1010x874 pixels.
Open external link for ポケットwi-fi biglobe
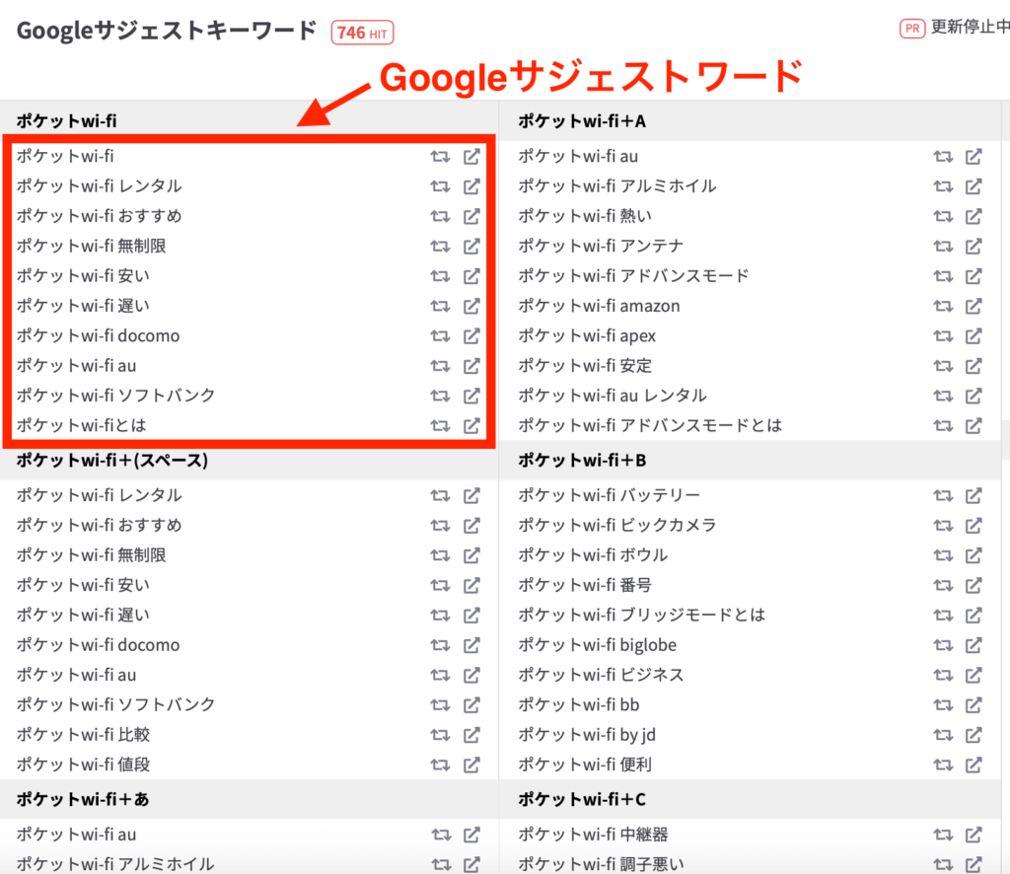click(974, 645)
